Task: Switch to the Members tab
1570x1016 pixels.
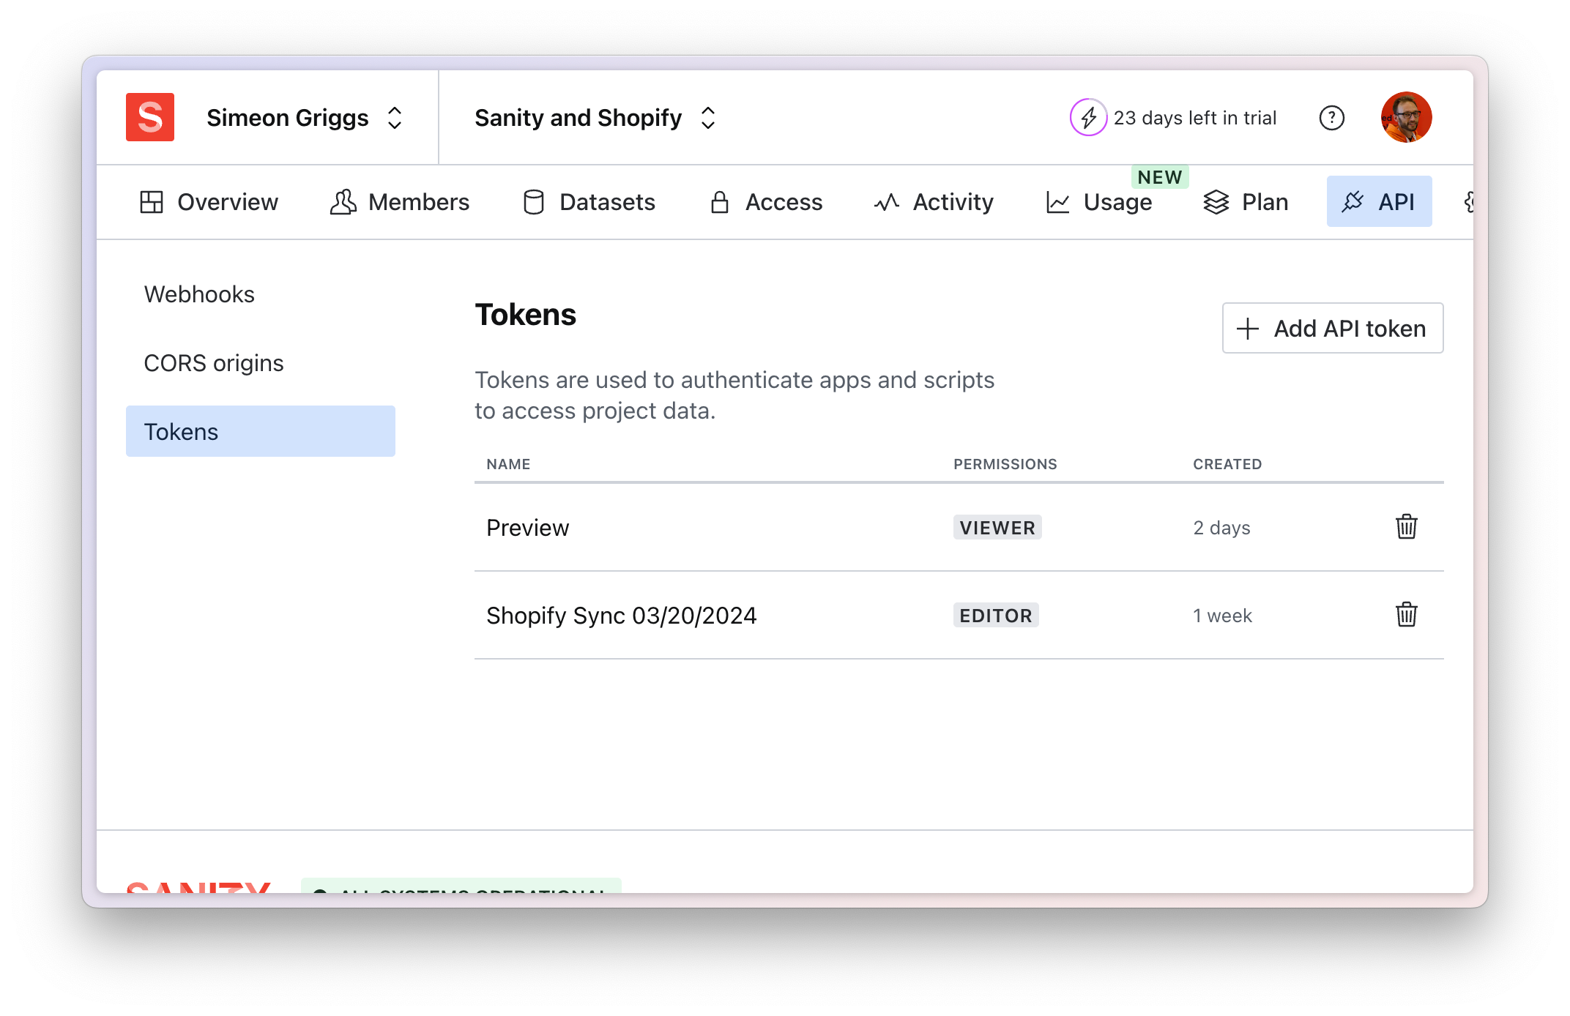Action: (400, 202)
